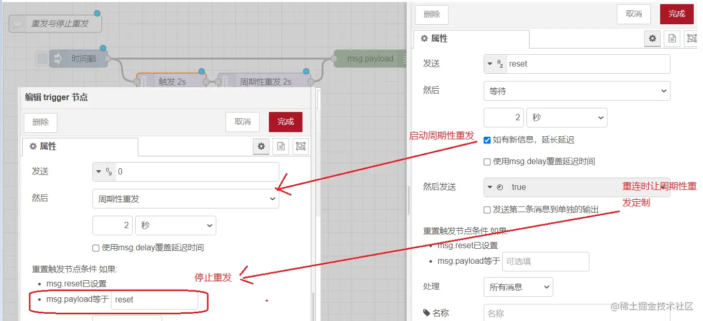This screenshot has height=321, width=703.
Task: Click the 然后发送 label
Action: 440,187
